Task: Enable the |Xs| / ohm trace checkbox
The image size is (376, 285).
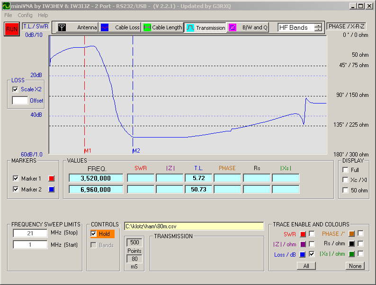Action: [360, 254]
